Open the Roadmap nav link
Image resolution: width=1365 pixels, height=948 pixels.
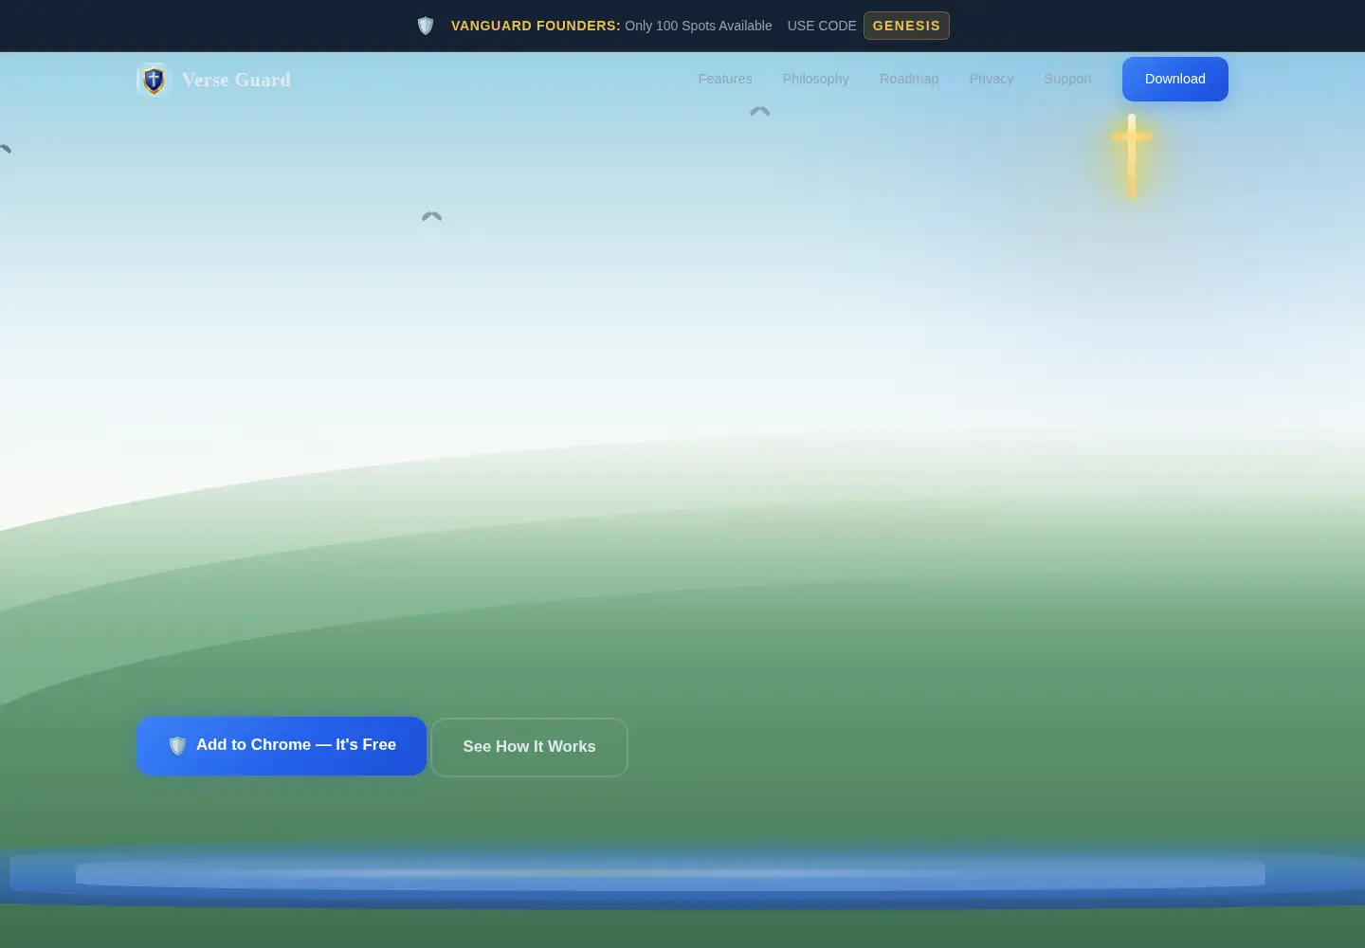point(909,79)
